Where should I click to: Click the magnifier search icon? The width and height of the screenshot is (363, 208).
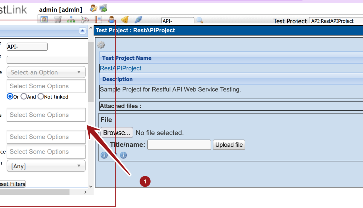[x=200, y=21]
